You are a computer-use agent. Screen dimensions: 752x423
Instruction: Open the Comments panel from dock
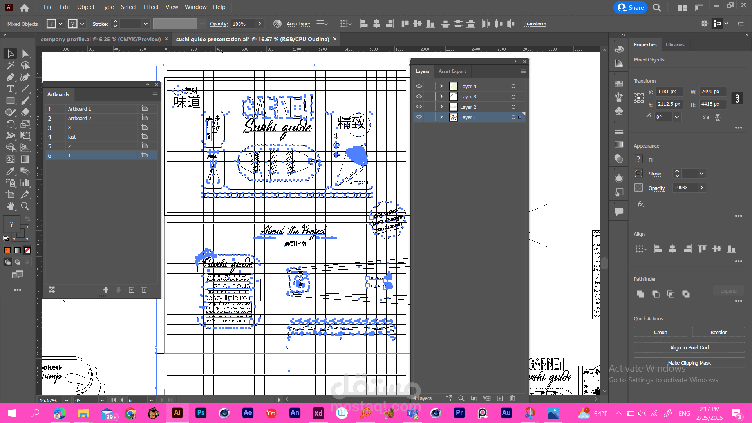(619, 212)
